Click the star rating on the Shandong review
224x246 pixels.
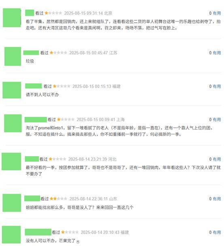pos(58,199)
